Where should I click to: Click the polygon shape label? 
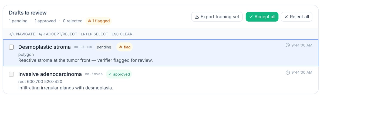click(x=26, y=54)
